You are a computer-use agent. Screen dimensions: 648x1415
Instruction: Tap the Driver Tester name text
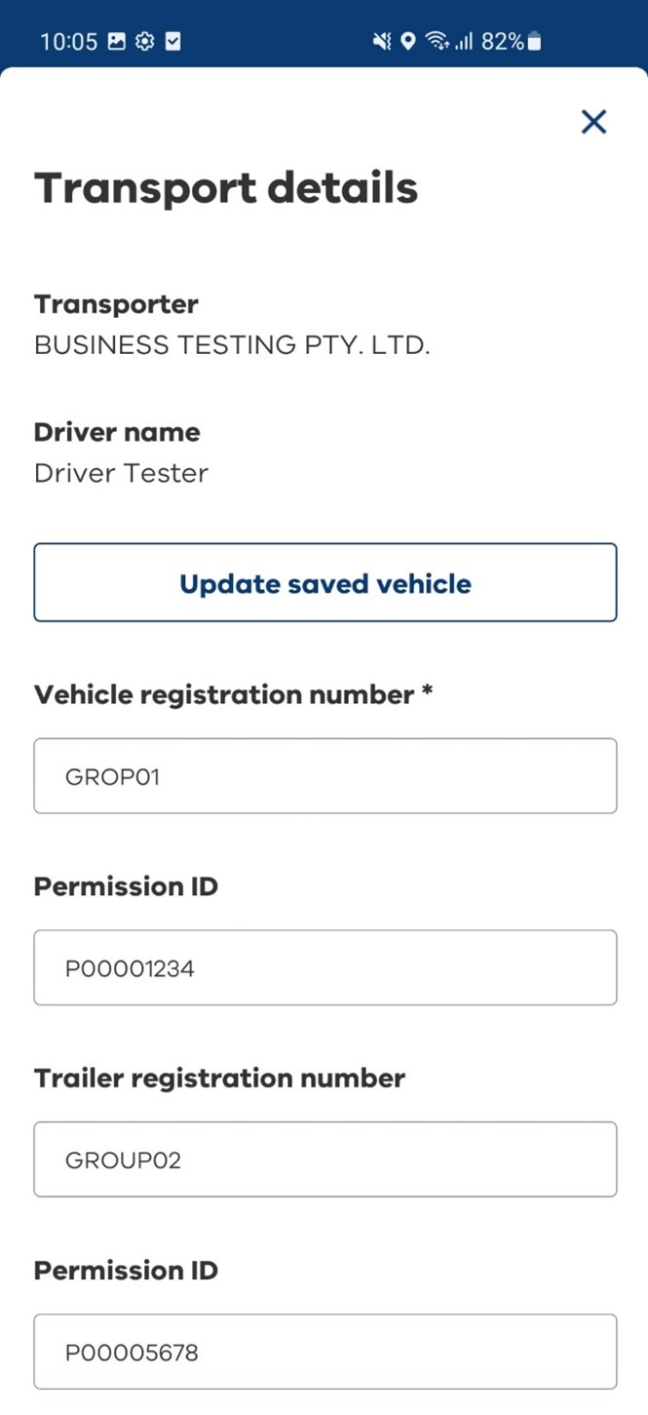121,473
